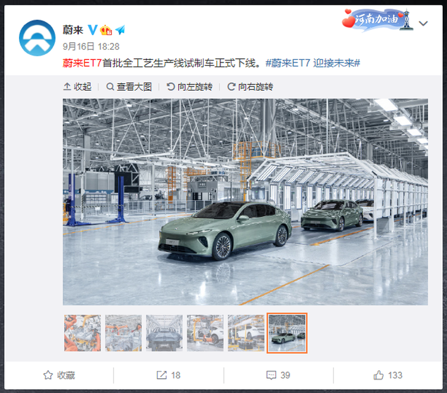Viewport: 447px width, 393px height.
Task: Open hashtag #蔚来ET7 迎接未来#
Action: (313, 63)
